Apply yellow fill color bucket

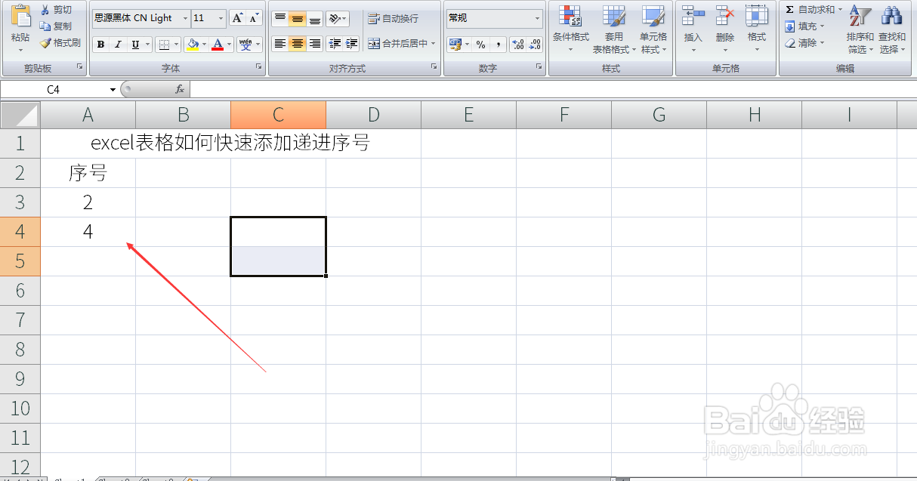pyautogui.click(x=193, y=45)
